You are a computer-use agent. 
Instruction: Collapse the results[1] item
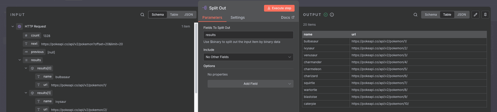click(26, 93)
